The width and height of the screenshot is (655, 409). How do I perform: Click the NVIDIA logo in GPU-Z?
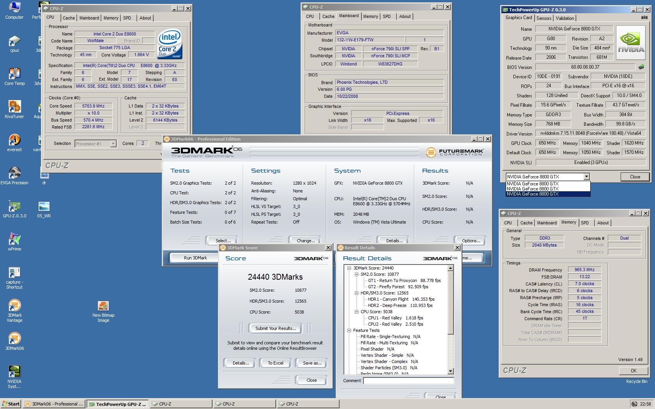pos(631,42)
